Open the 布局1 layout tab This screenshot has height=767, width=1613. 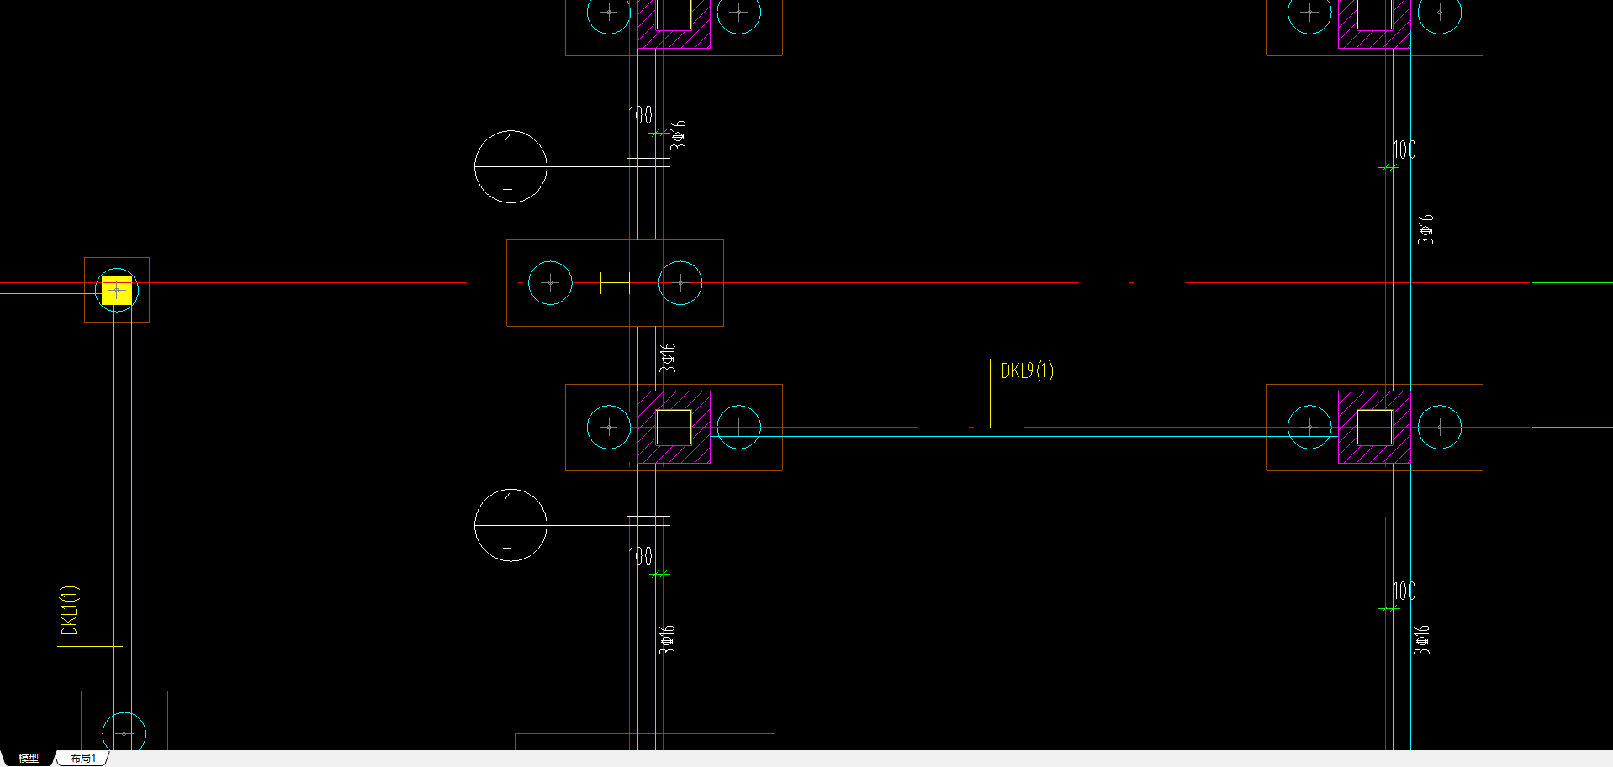(x=82, y=758)
